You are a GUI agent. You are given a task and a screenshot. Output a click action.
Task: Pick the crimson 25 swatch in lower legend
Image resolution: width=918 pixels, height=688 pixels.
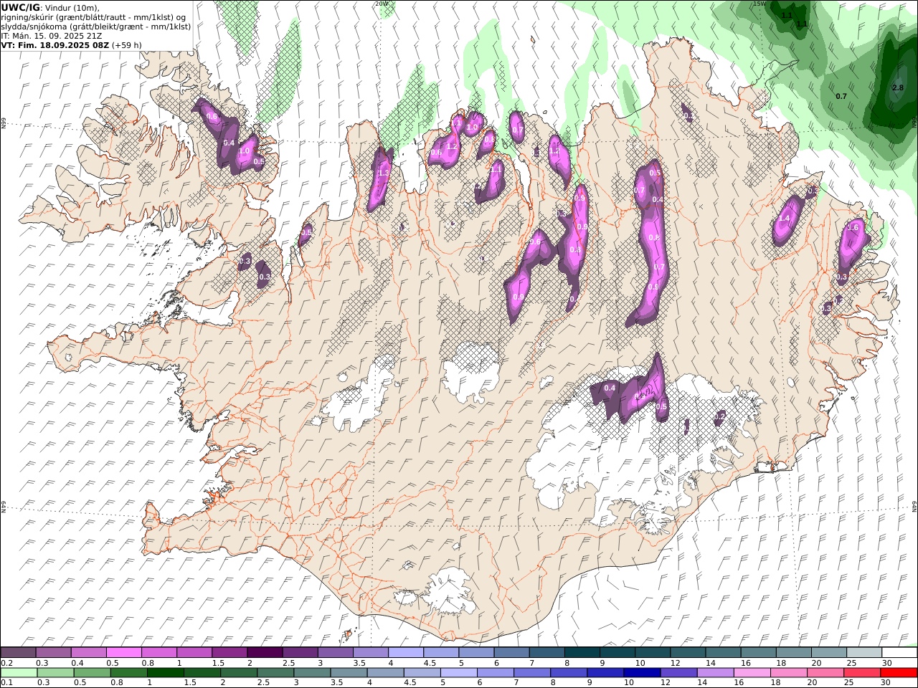point(863,673)
